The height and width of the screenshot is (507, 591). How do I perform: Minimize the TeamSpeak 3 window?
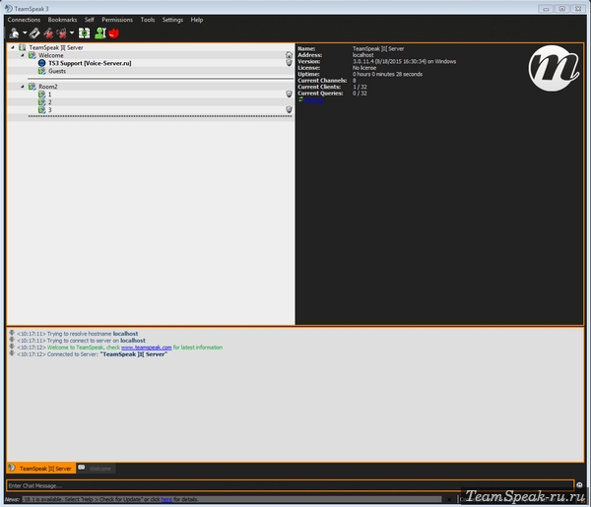[x=546, y=9]
